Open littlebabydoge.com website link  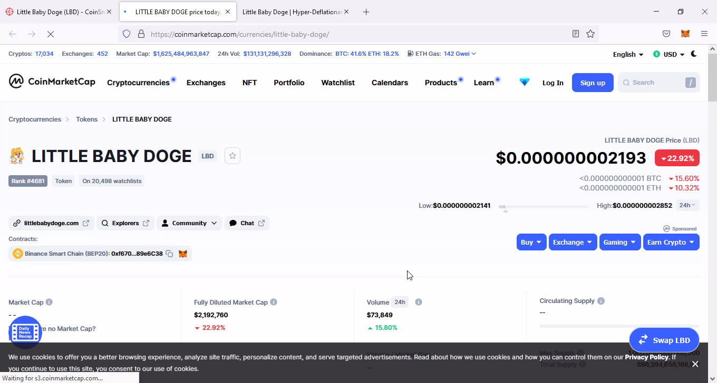point(51,223)
